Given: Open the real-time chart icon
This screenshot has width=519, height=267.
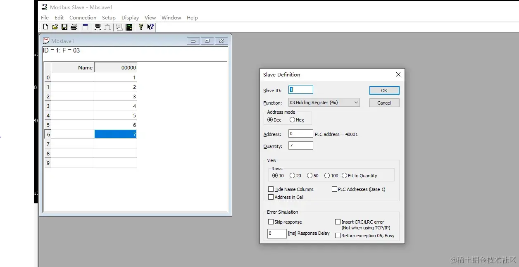Looking at the screenshot, I should coord(129,27).
